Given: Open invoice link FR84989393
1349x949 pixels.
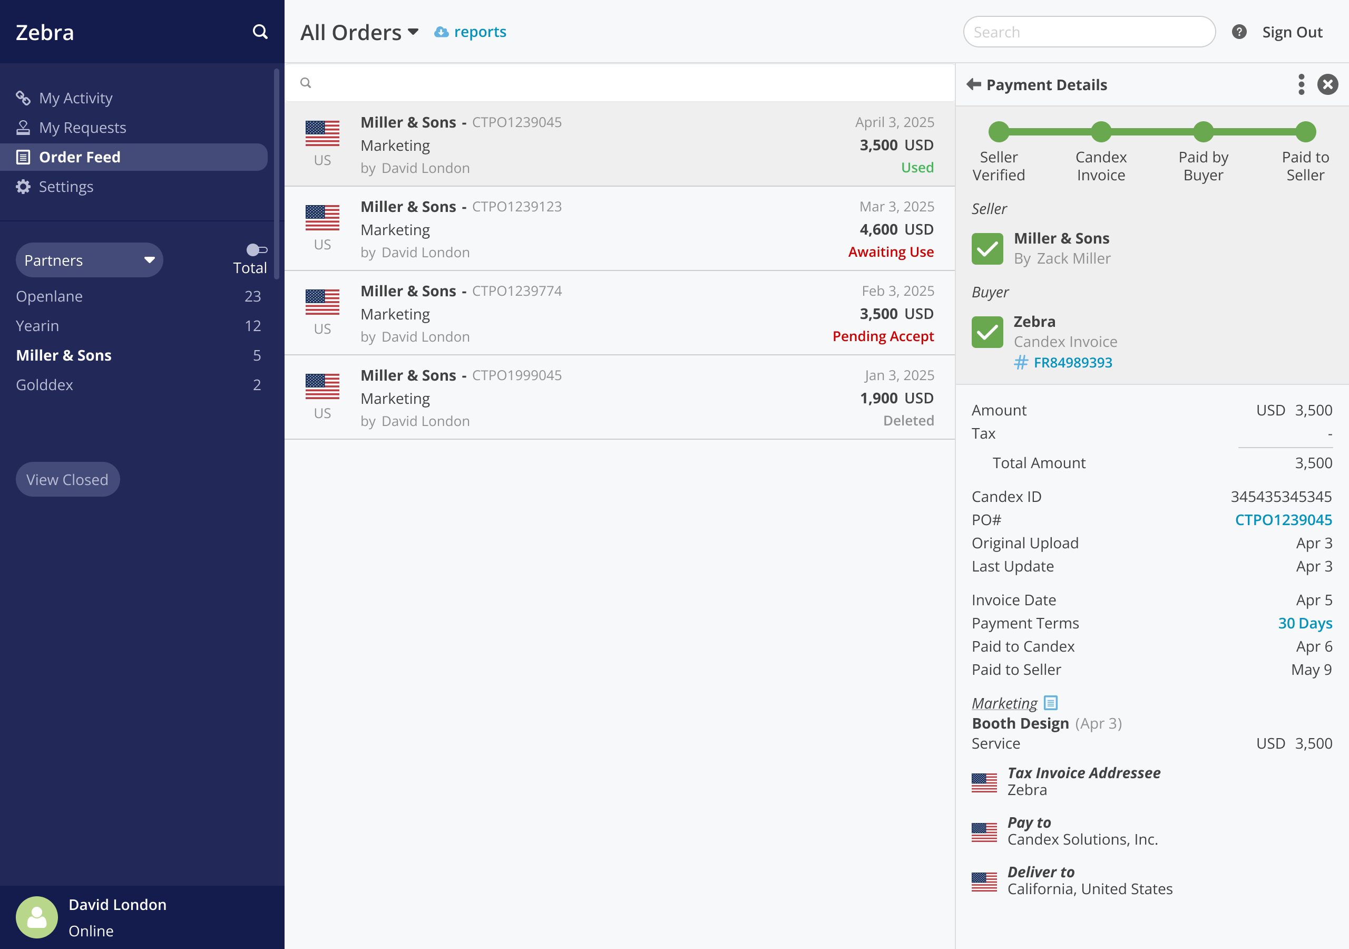Looking at the screenshot, I should tap(1072, 363).
